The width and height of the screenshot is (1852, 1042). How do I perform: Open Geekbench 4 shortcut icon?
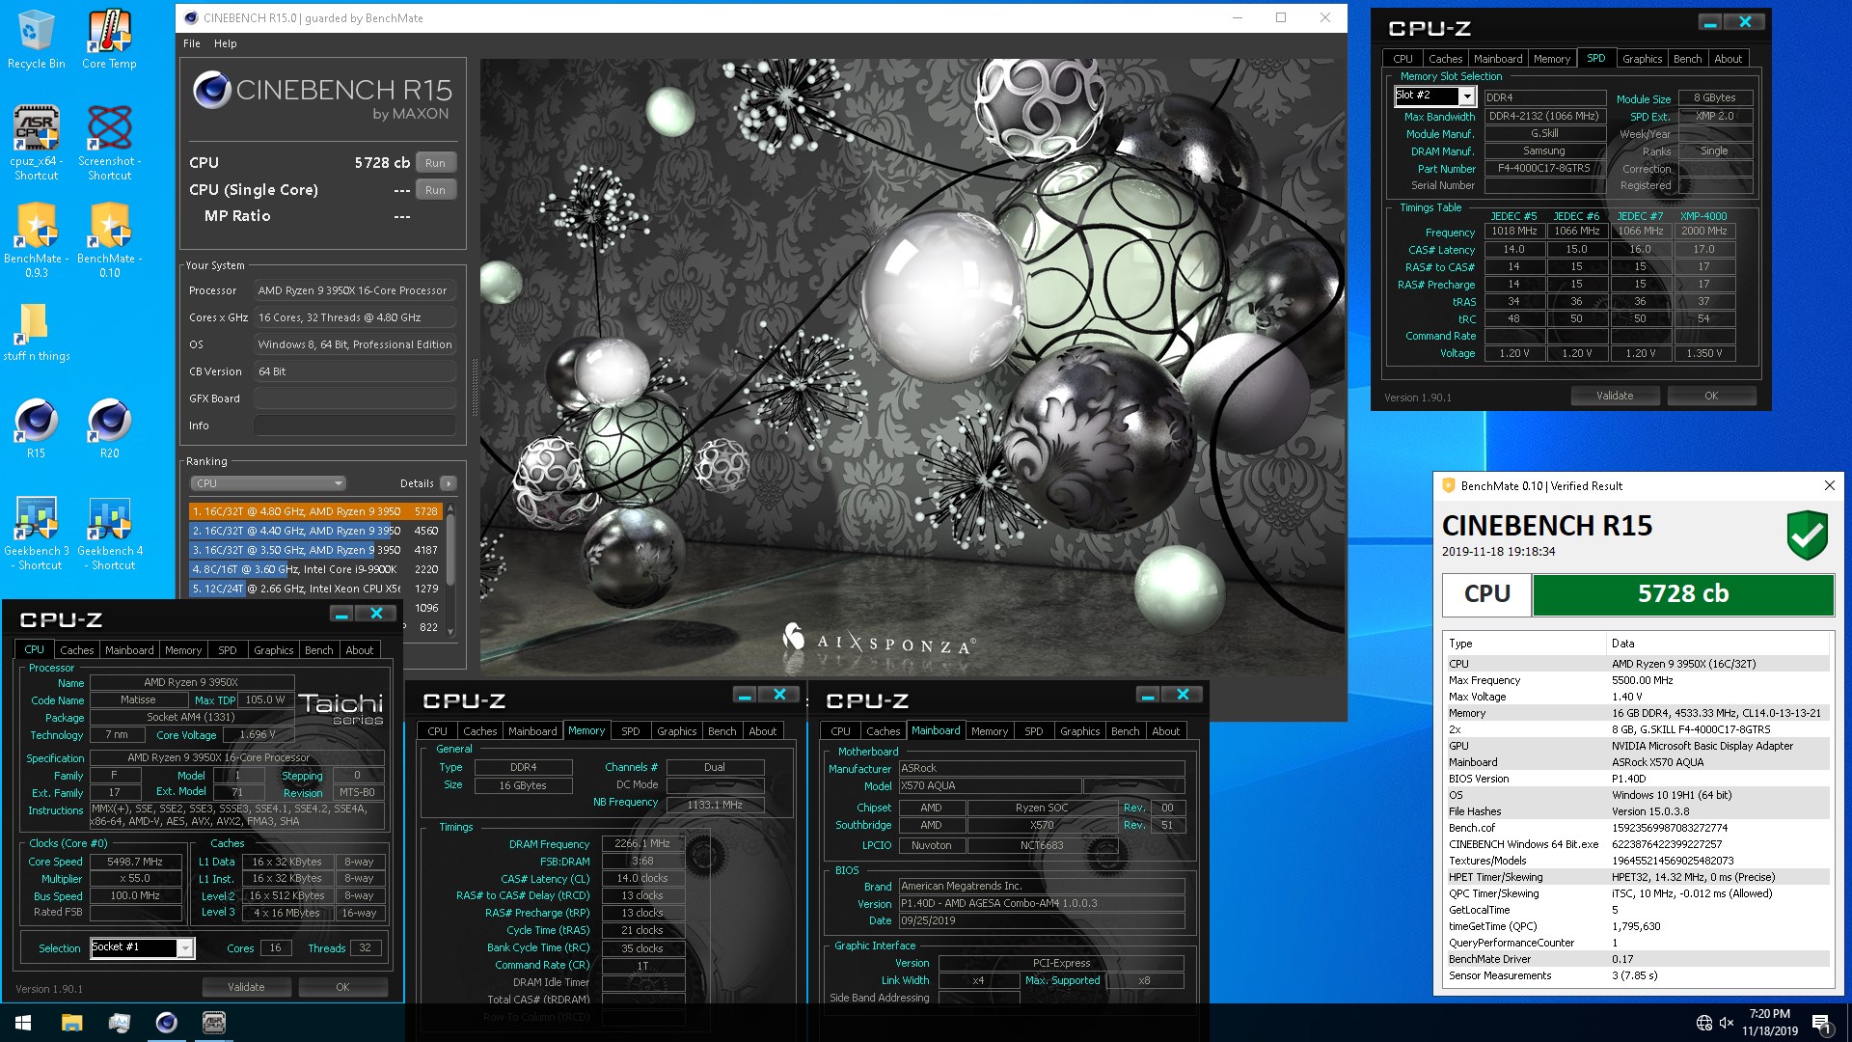point(109,534)
